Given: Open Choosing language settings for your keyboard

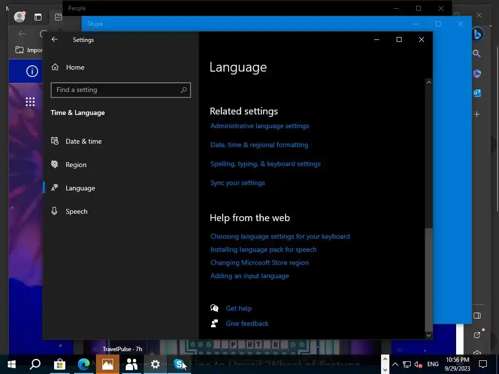Looking at the screenshot, I should (280, 236).
